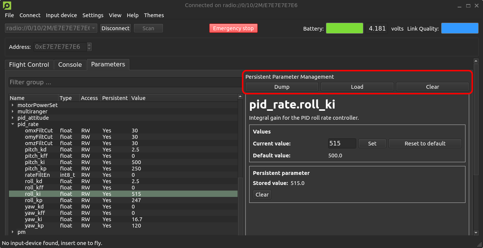The height and width of the screenshot is (248, 483).
Task: Expand the pid_attitude group
Action: point(13,118)
